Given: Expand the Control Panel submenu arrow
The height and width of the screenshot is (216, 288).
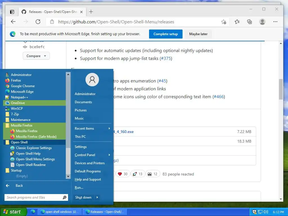Looking at the screenshot, I should (x=109, y=155).
